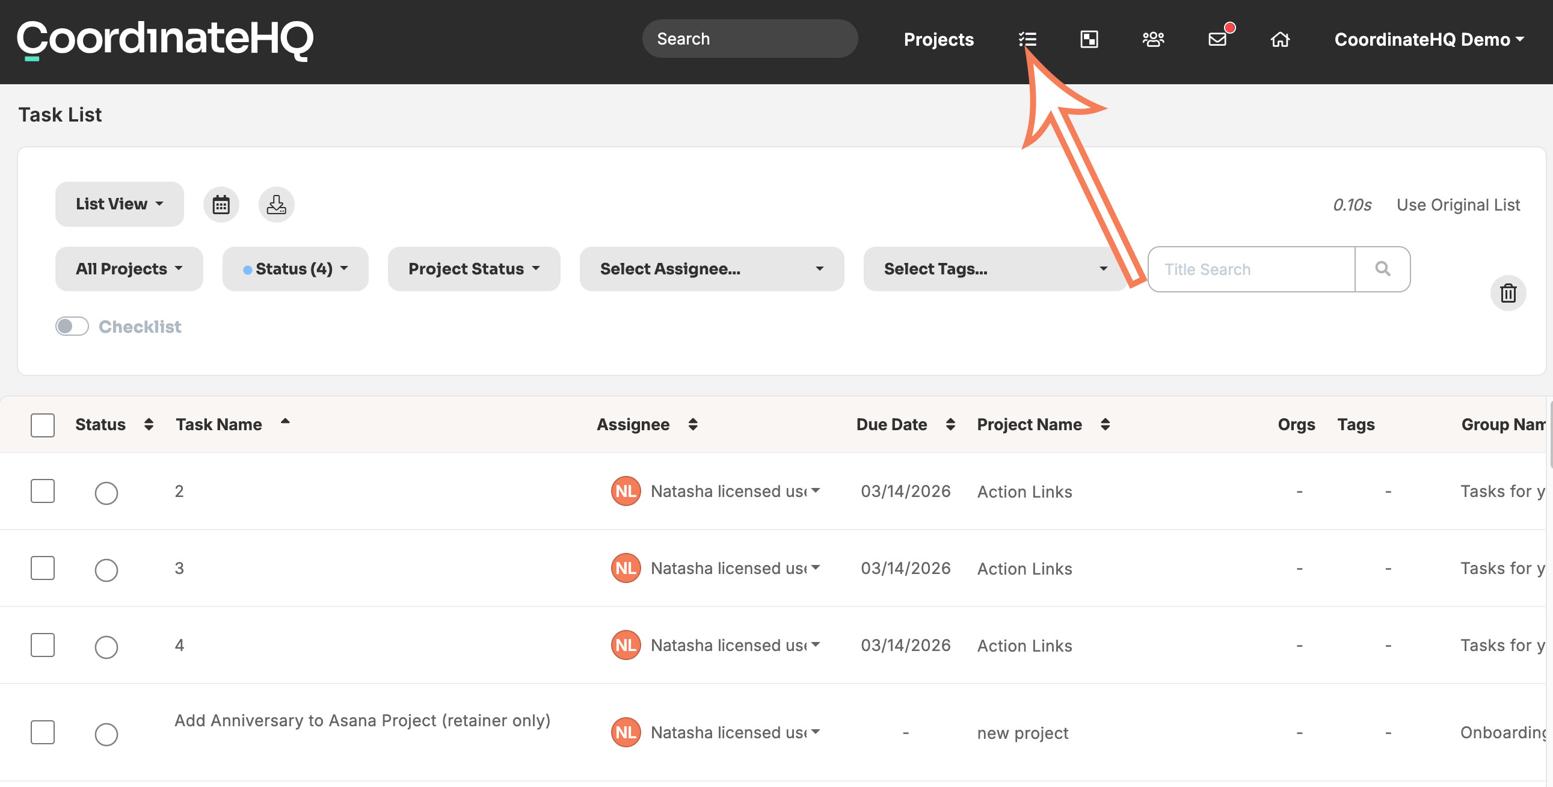The image size is (1553, 787).
Task: Mark Add Anniversary task status circle
Action: (x=106, y=735)
